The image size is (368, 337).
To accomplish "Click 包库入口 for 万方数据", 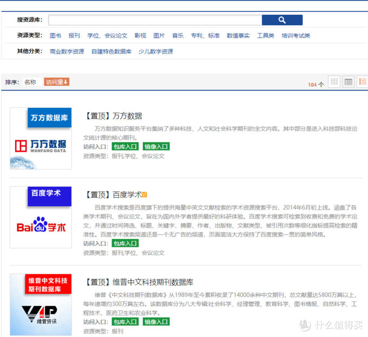I will coord(125,146).
